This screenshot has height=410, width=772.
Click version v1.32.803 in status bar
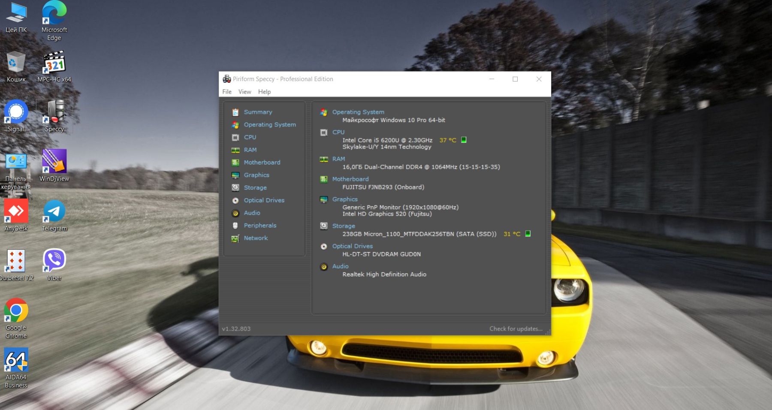pos(236,329)
